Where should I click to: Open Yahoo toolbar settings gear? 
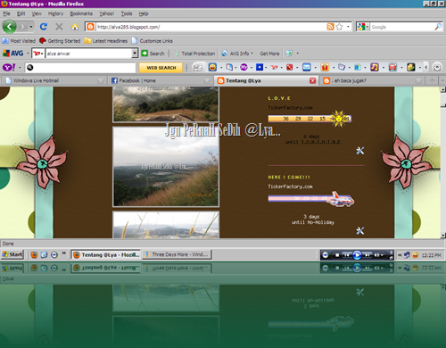[437, 68]
